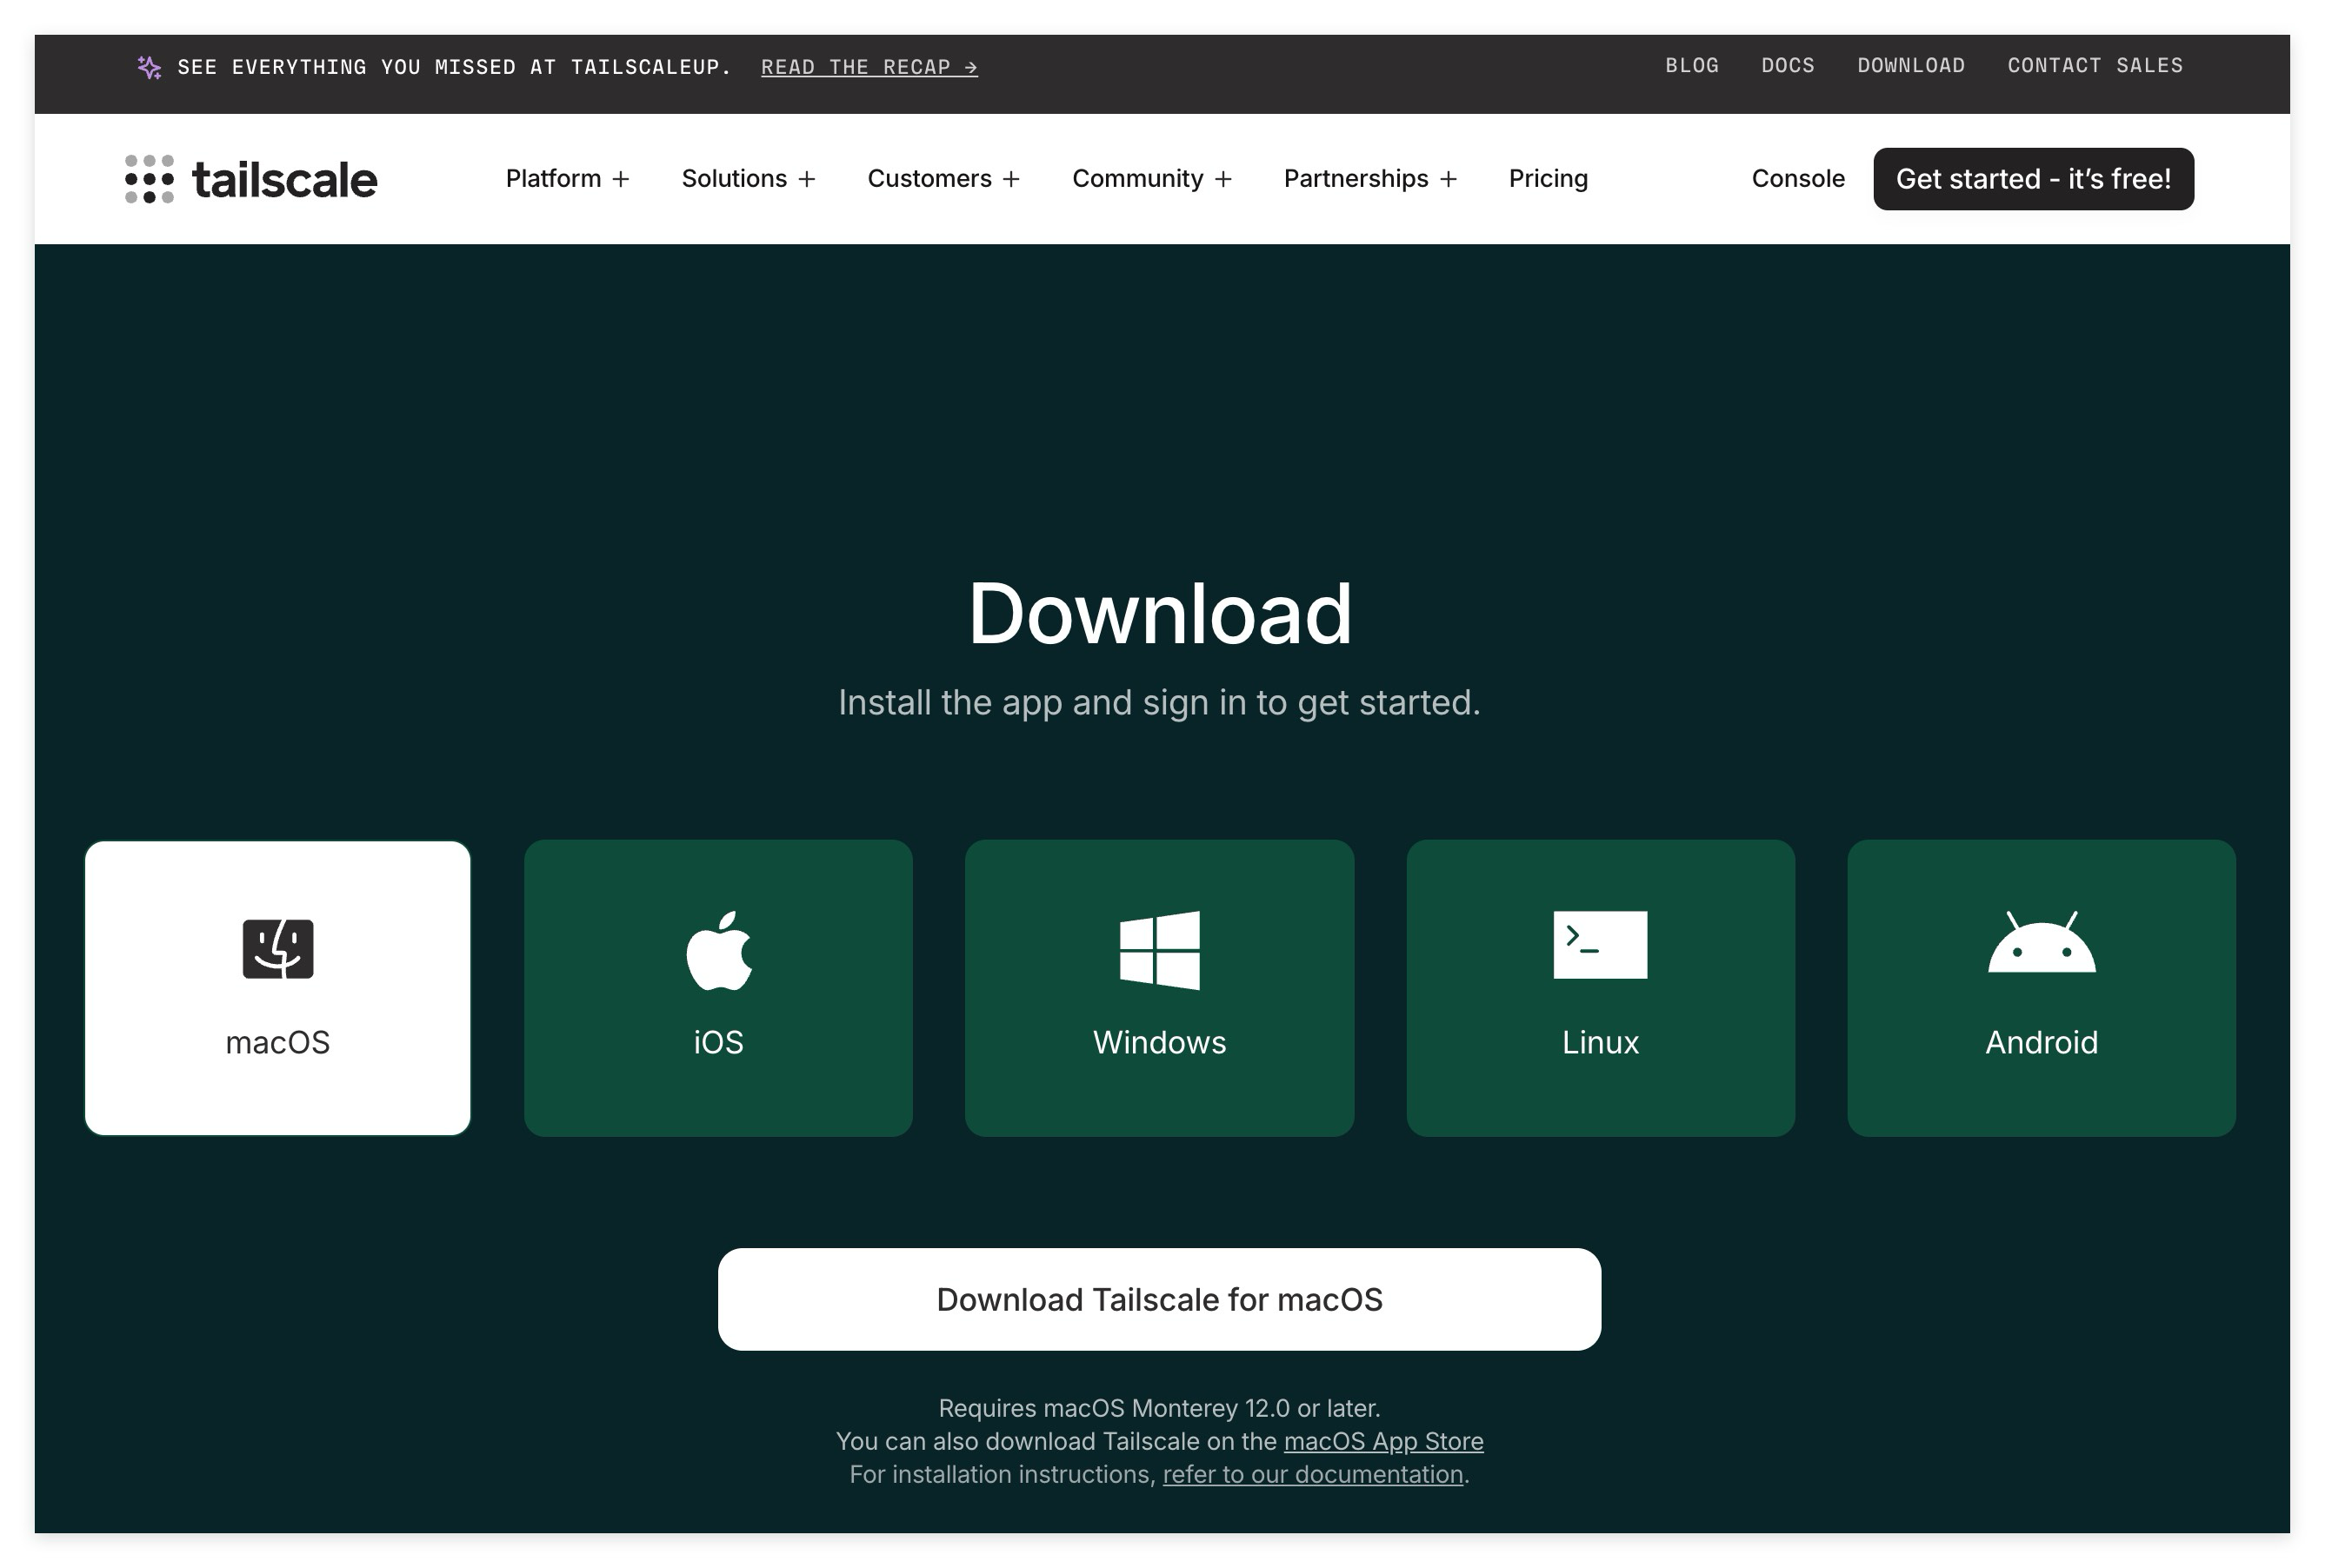The height and width of the screenshot is (1568, 2325).
Task: Click Get started - it's free! button
Action: [x=2033, y=179]
